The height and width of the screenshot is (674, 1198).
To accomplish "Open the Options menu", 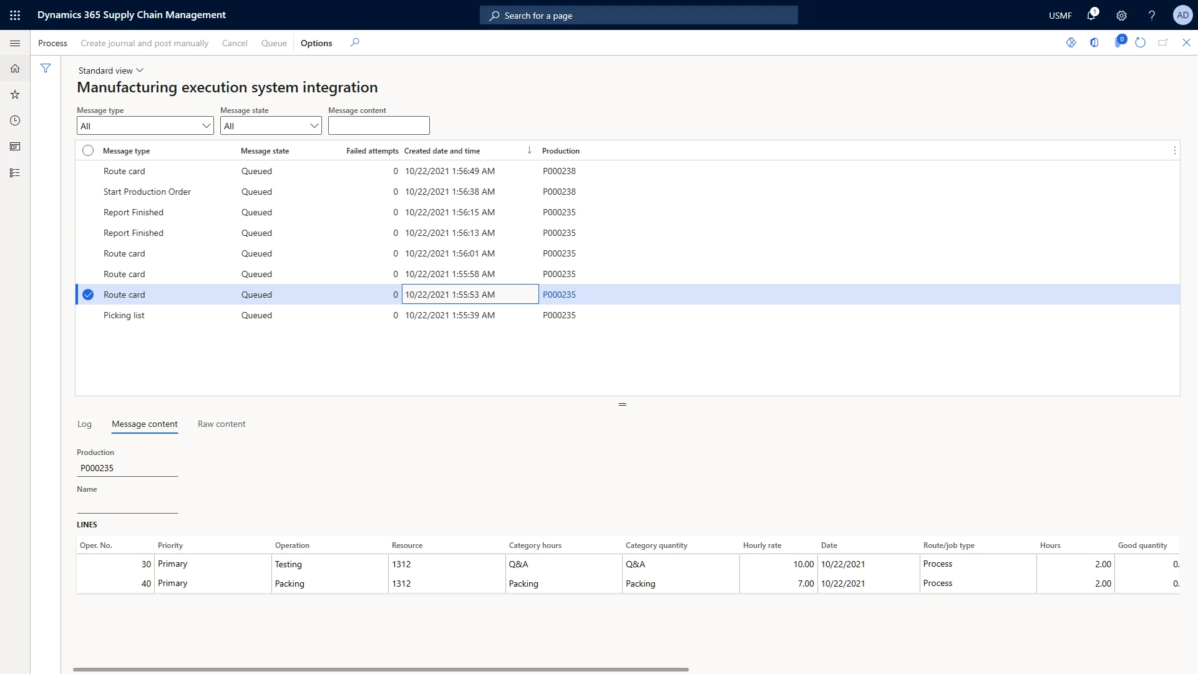I will [x=316, y=43].
